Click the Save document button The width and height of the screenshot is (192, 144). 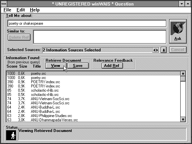[78, 66]
